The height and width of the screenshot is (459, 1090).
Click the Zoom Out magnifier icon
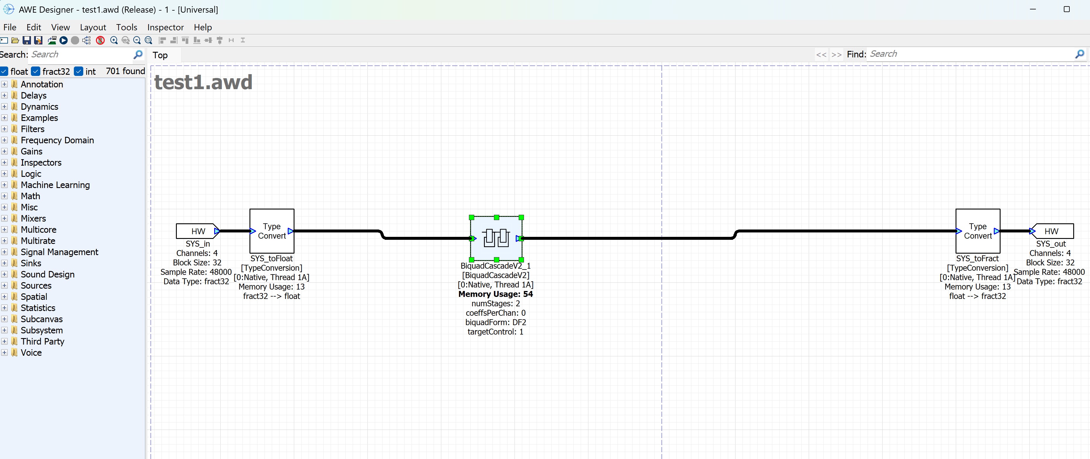[x=137, y=40]
